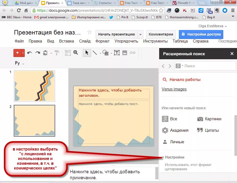Open the Справка menu

coord(201,41)
